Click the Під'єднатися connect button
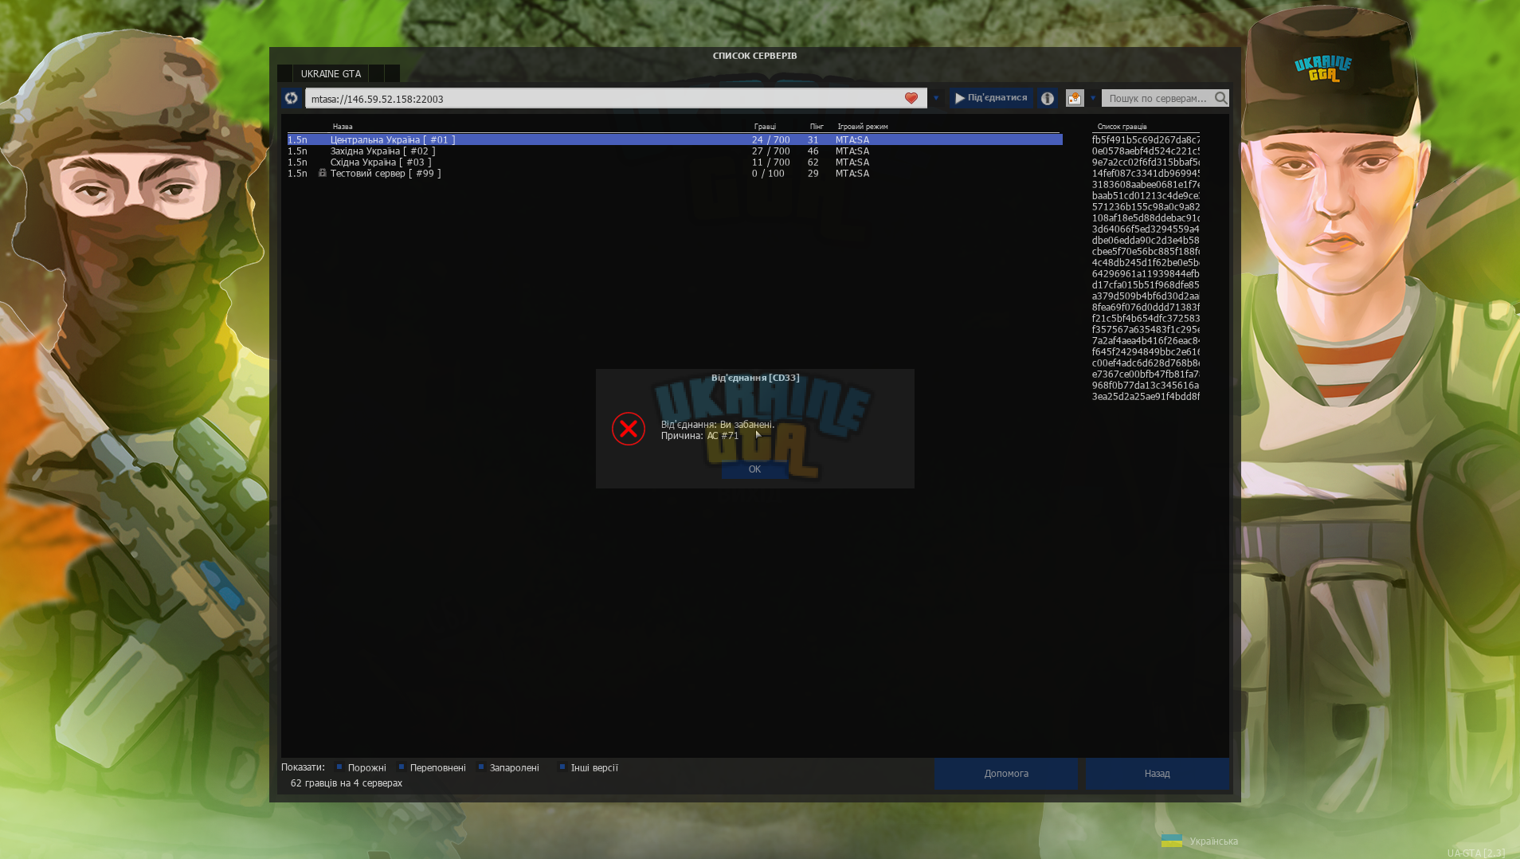The image size is (1520, 859). (x=991, y=98)
